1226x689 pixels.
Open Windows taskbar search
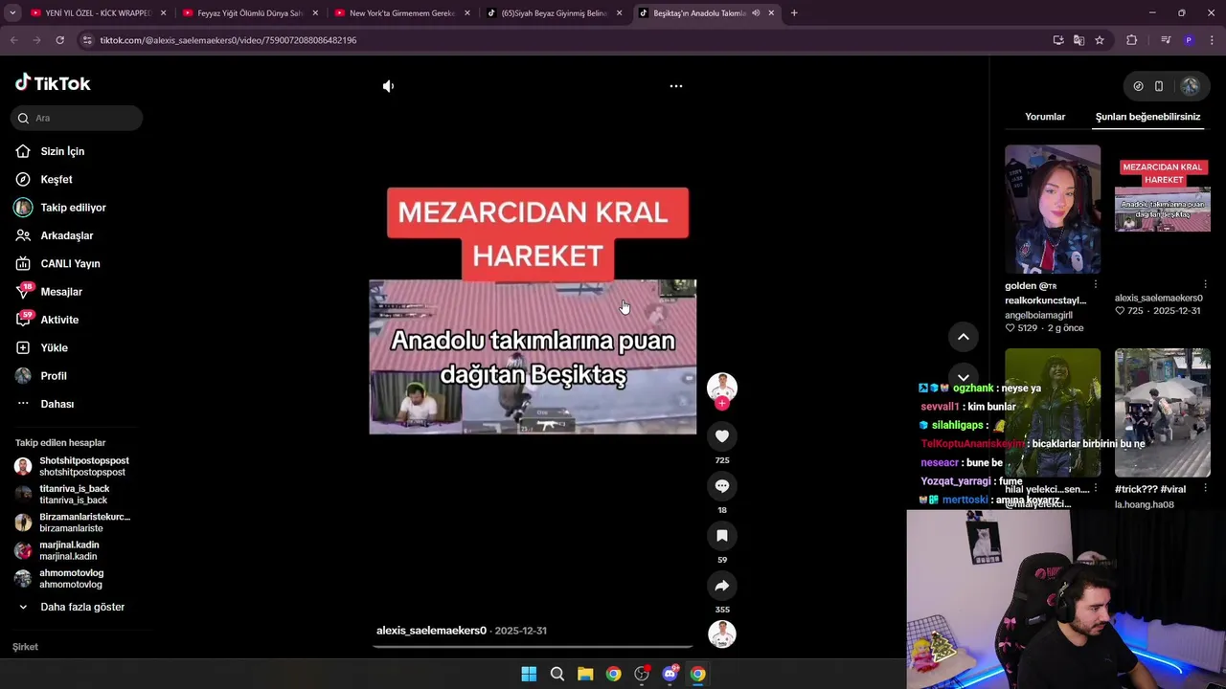(x=556, y=675)
